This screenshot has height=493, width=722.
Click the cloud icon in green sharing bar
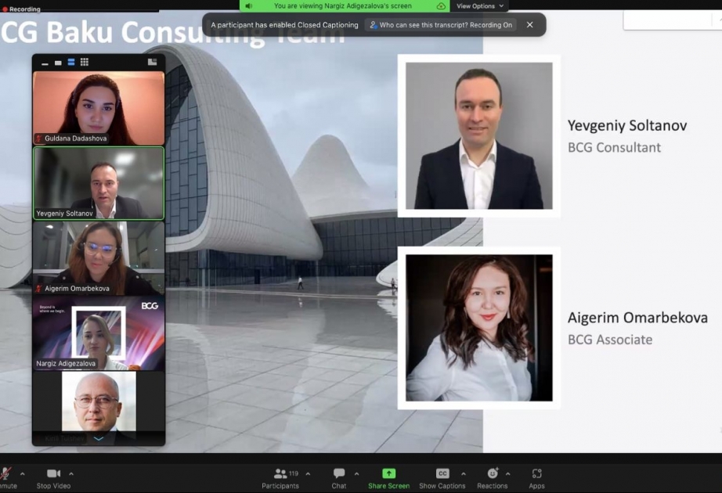[x=441, y=6]
